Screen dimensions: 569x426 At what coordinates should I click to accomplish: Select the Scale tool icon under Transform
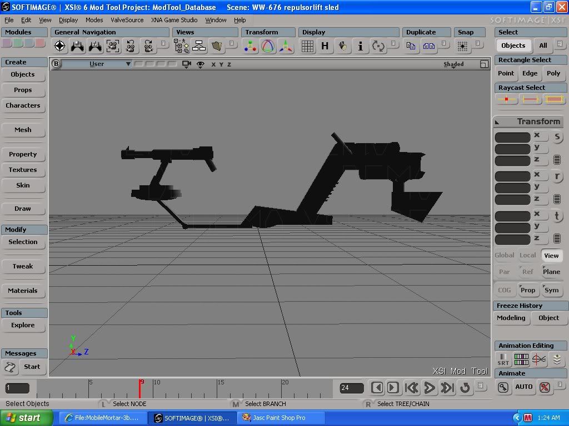coord(250,46)
